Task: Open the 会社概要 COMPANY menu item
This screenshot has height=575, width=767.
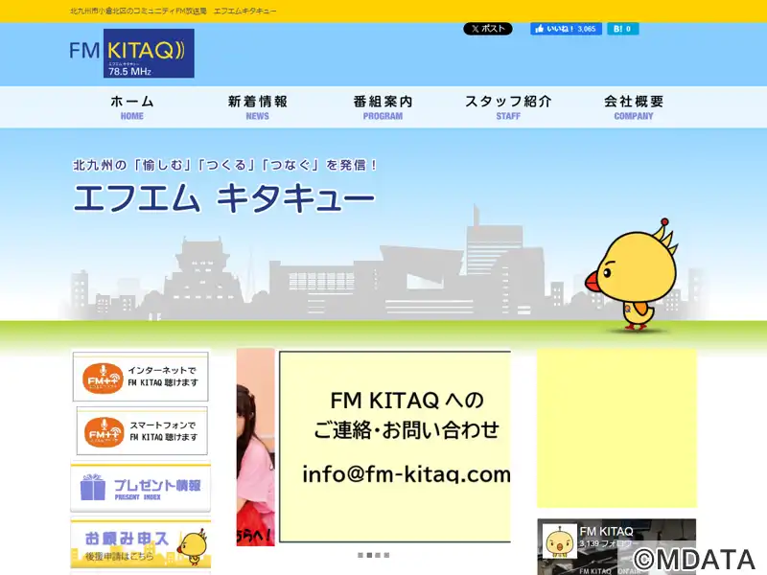Action: tap(634, 107)
